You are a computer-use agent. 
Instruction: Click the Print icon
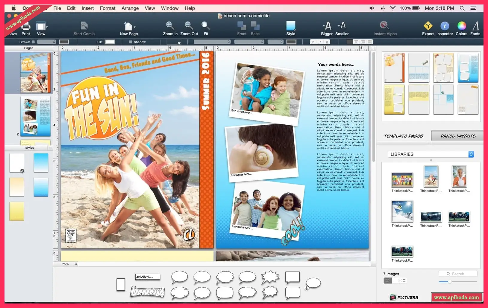point(26,27)
